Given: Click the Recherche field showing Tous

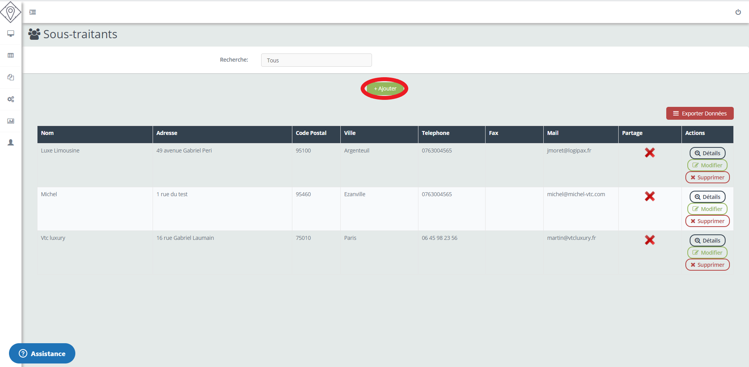Looking at the screenshot, I should (316, 60).
